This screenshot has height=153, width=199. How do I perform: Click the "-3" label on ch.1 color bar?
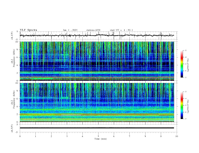(x=185, y=50)
